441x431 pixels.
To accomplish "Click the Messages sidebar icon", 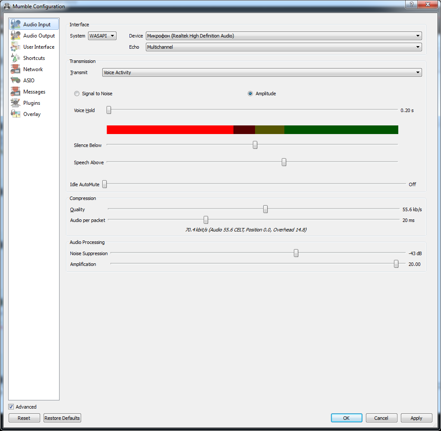I will 16,92.
